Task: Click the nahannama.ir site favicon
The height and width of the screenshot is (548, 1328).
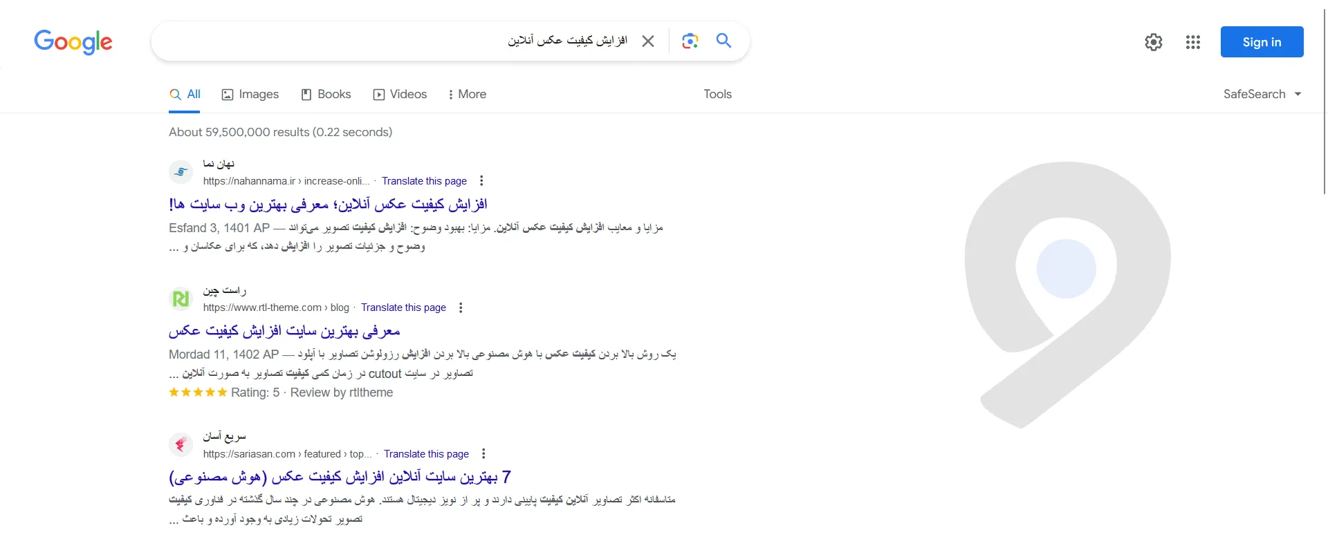Action: click(x=181, y=172)
